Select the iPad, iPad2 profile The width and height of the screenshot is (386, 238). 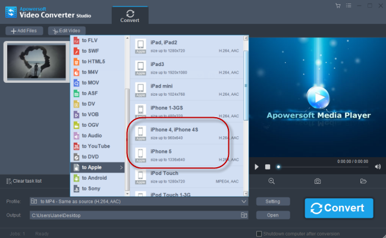[187, 46]
